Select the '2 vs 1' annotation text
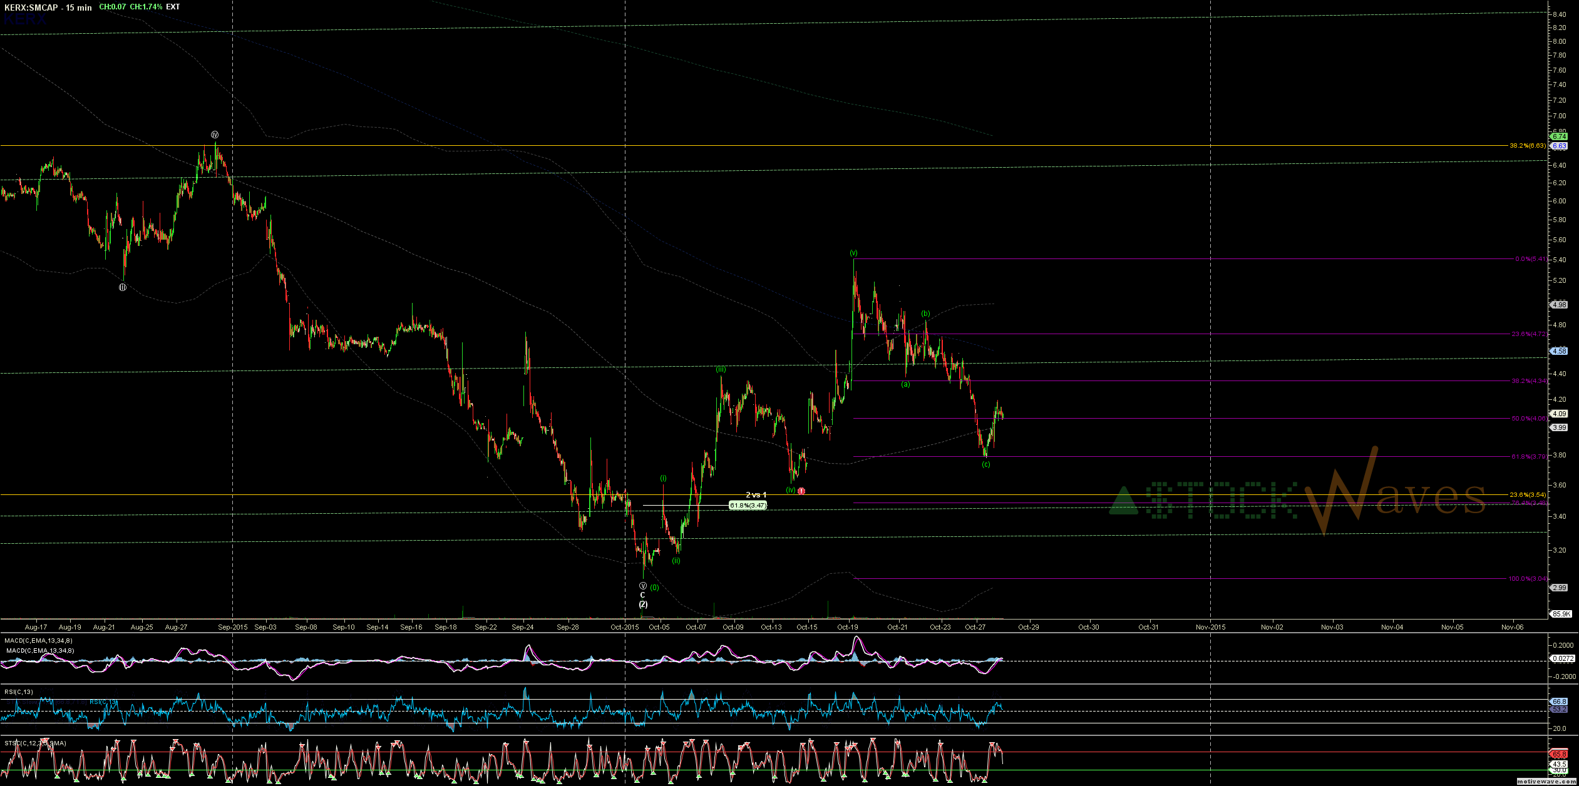 click(756, 495)
